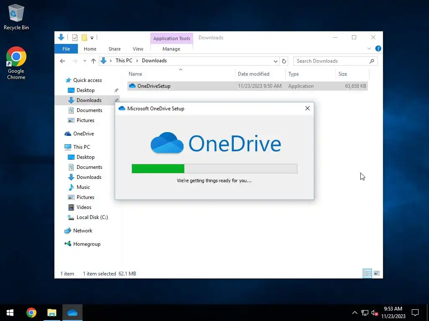Click the search magnifier icon
The image size is (429, 321).
pos(372,61)
